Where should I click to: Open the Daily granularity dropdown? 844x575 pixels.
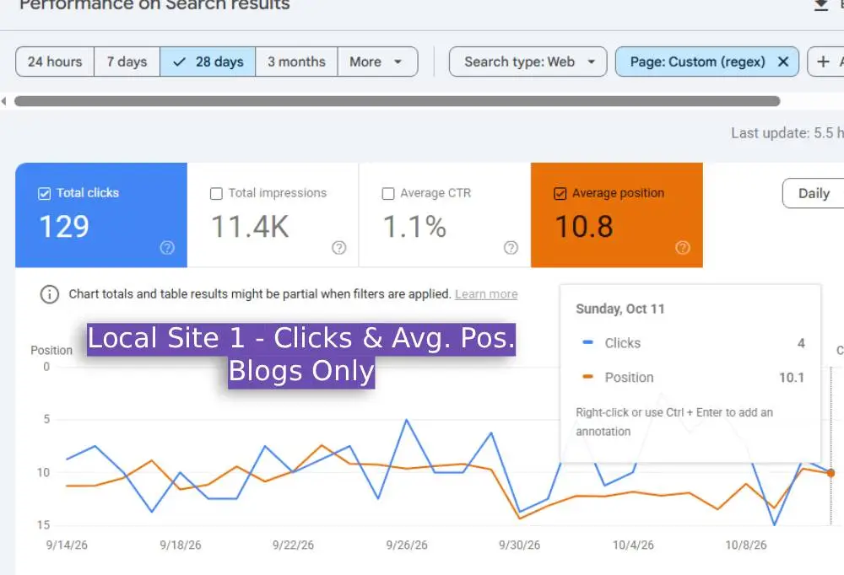coord(814,193)
